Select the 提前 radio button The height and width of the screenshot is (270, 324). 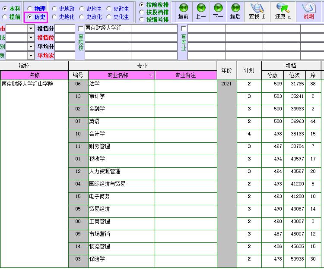coord(5,17)
